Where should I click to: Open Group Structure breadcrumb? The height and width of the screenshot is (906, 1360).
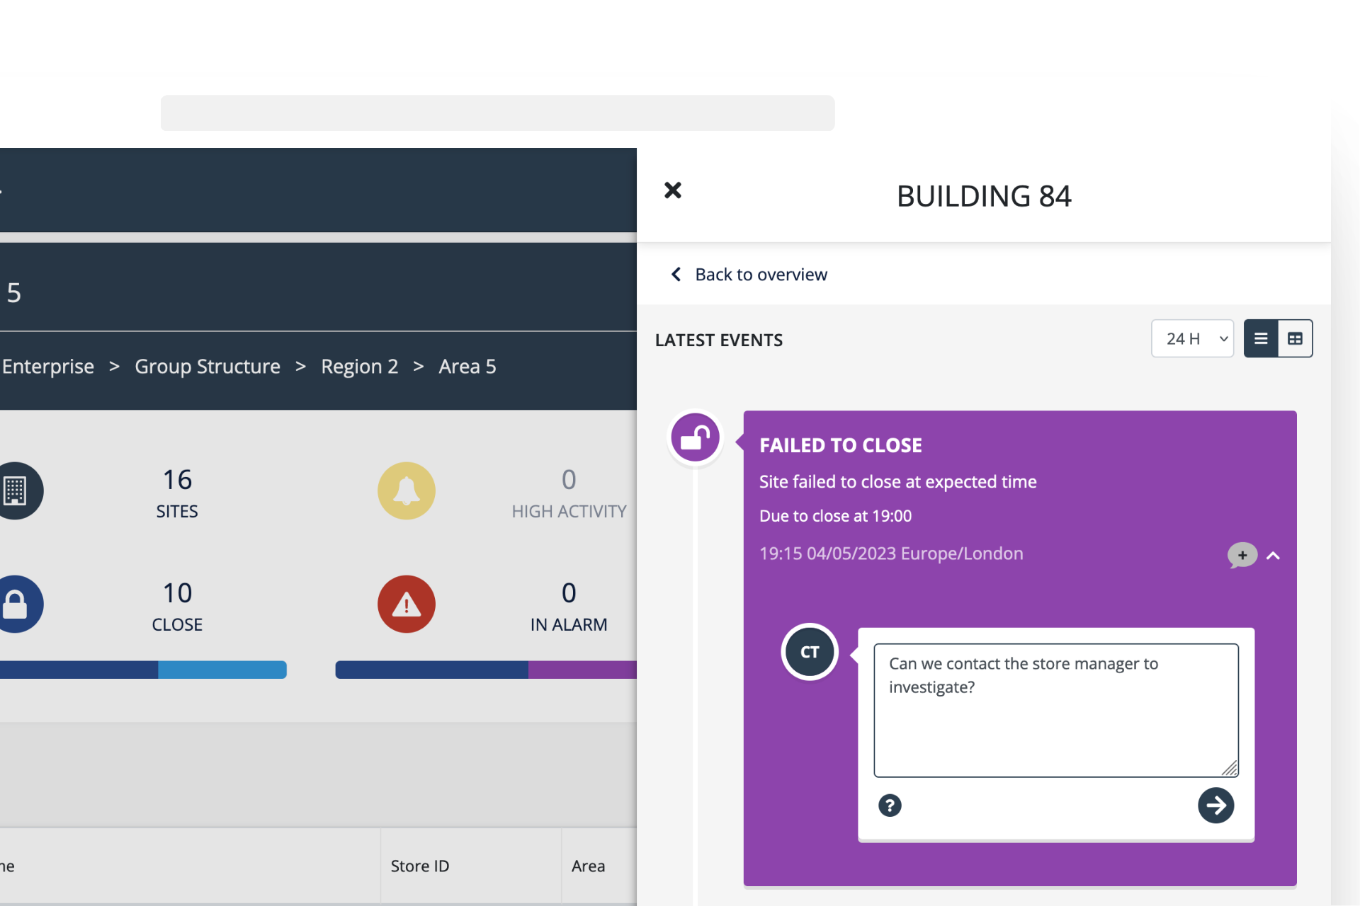(208, 367)
